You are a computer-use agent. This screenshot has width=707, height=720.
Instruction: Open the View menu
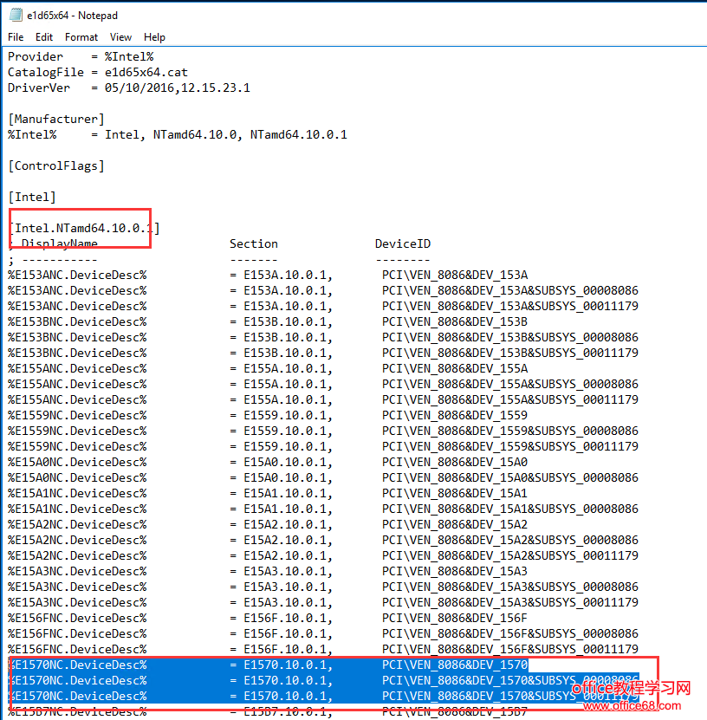coord(120,37)
